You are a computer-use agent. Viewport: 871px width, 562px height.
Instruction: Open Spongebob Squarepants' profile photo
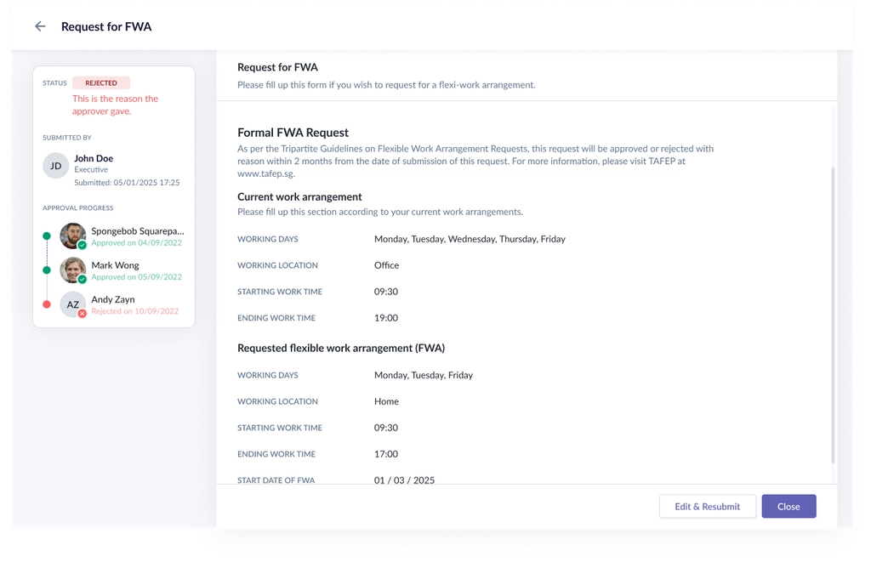coord(73,236)
